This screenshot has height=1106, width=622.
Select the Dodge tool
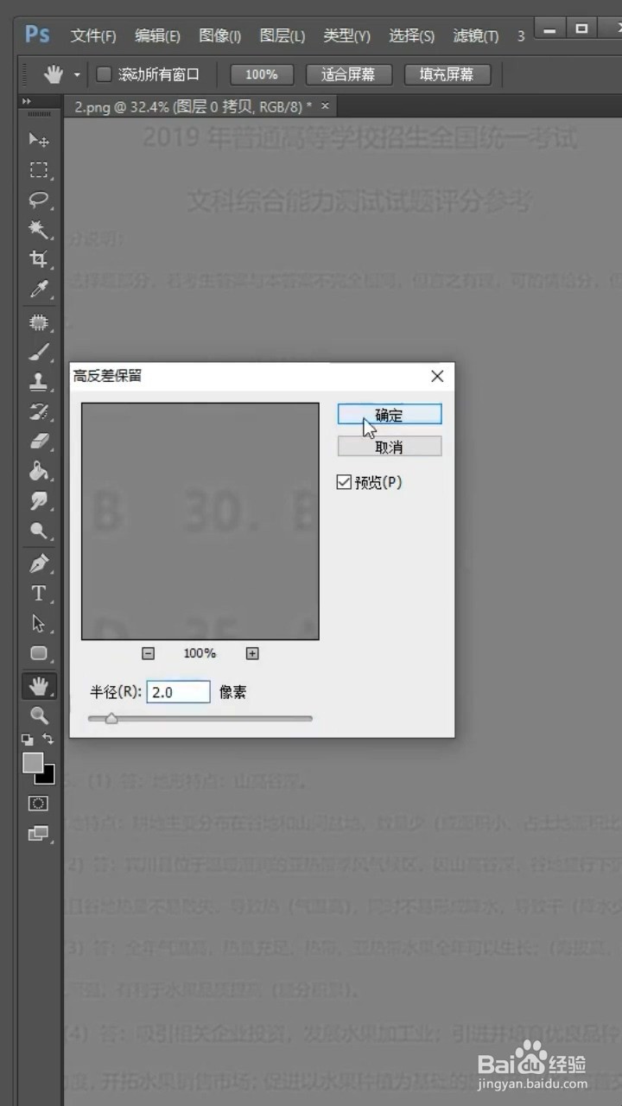38,531
